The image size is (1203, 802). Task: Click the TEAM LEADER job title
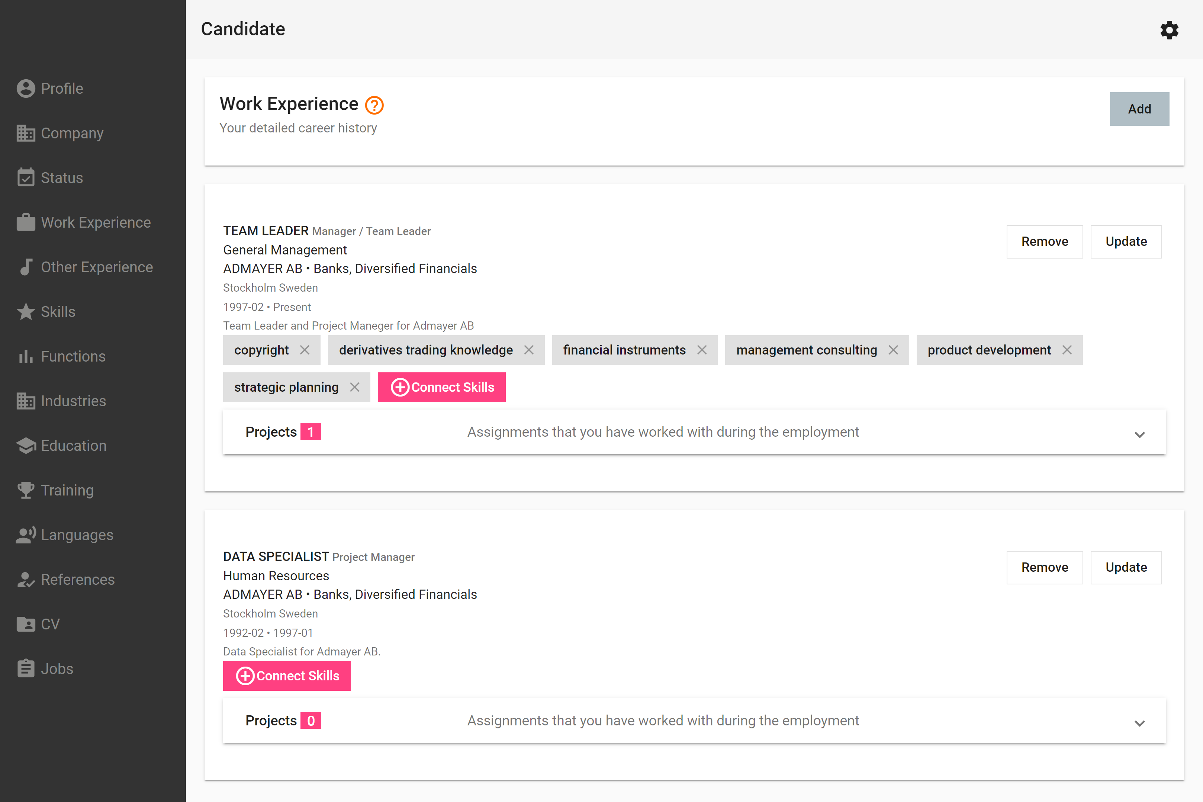pyautogui.click(x=266, y=231)
